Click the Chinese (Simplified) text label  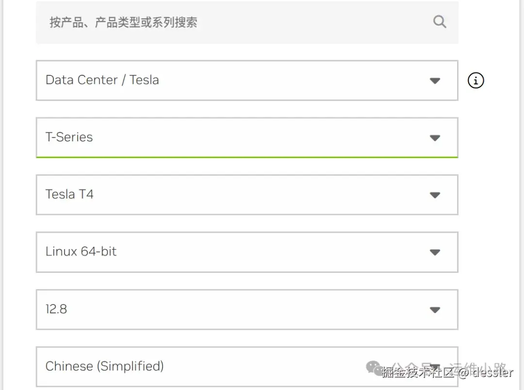pos(104,366)
